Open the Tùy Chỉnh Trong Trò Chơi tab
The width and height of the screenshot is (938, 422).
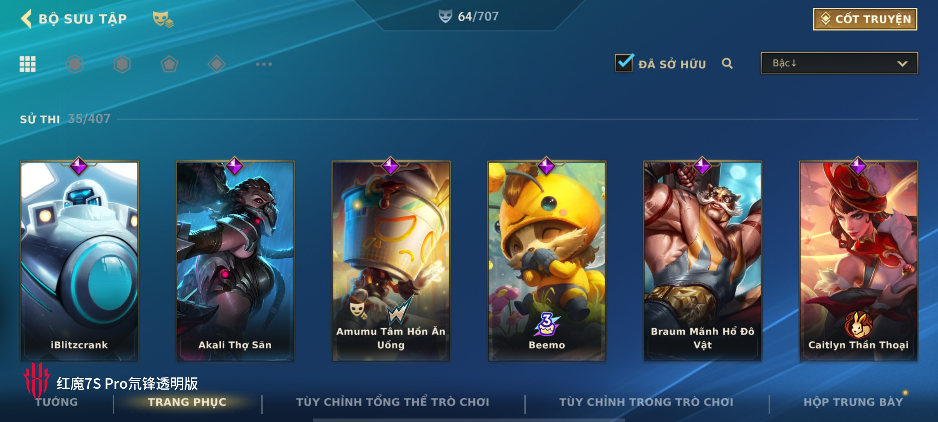[x=646, y=402]
